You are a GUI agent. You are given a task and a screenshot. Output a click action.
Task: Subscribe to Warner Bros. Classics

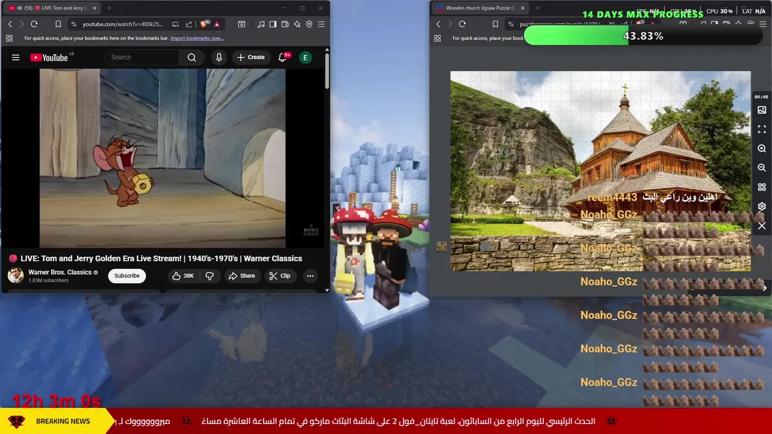pos(127,275)
